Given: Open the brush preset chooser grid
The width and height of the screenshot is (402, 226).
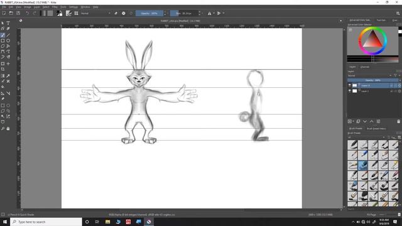Looking at the screenshot, I should [x=76, y=13].
